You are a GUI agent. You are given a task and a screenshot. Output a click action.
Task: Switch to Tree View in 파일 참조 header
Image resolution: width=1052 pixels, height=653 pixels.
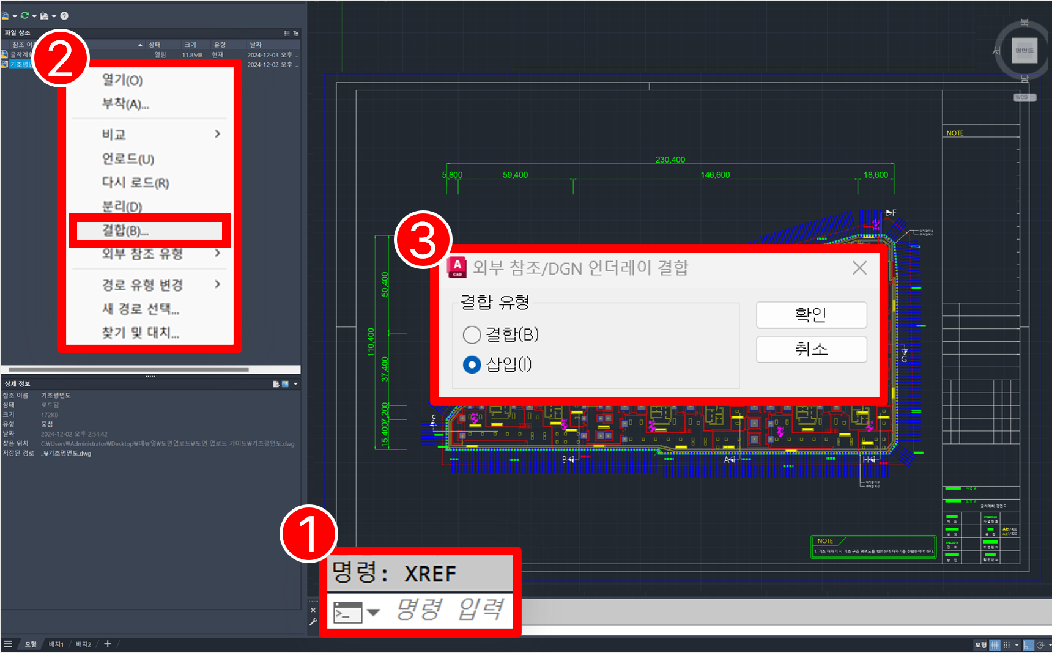coord(295,33)
